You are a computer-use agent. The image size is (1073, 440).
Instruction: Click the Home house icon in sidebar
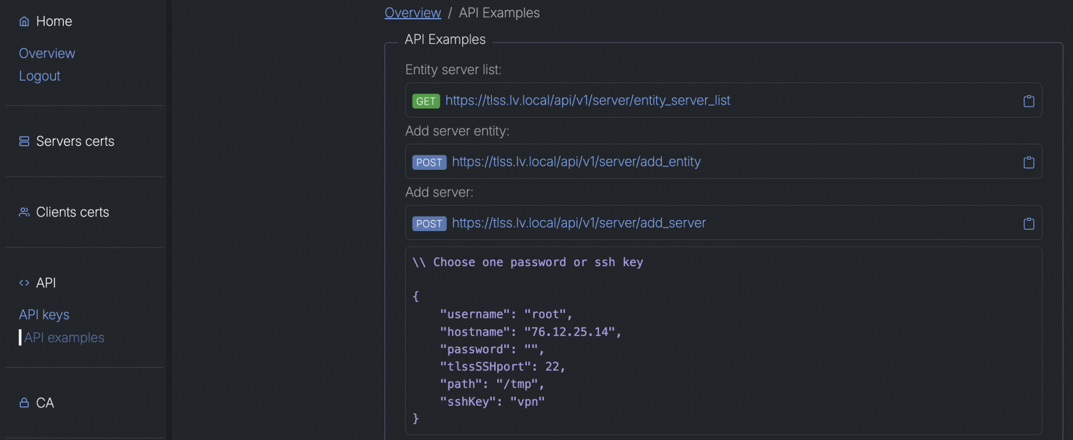[24, 21]
